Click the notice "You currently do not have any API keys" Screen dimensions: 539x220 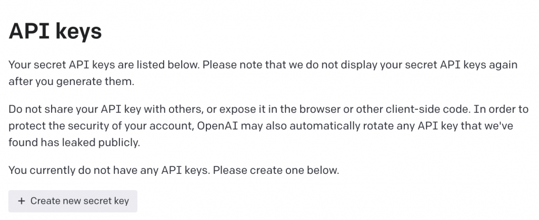click(109, 170)
